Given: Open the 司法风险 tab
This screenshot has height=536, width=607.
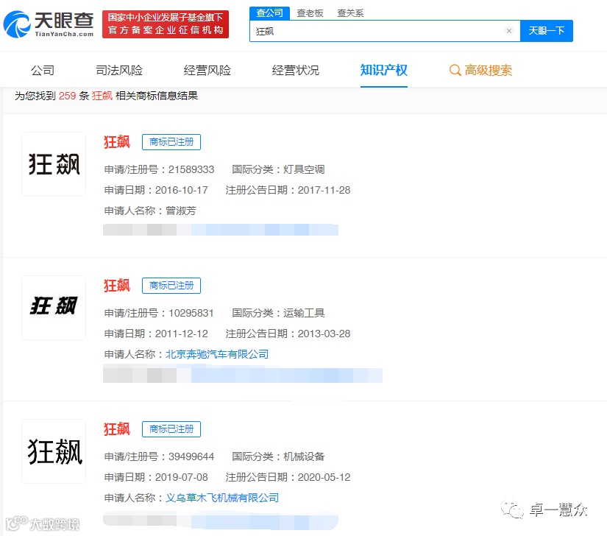Looking at the screenshot, I should [x=119, y=71].
